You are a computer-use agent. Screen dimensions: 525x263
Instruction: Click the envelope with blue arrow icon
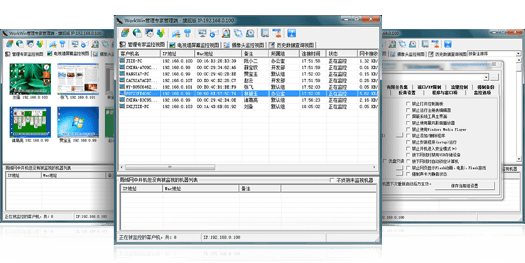tap(214, 33)
